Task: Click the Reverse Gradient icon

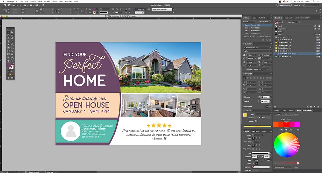Action: tap(256, 121)
